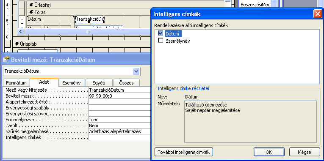This screenshot has height=161, width=324.
Task: Close the Intelligens címkék dialog
Action: click(317, 14)
